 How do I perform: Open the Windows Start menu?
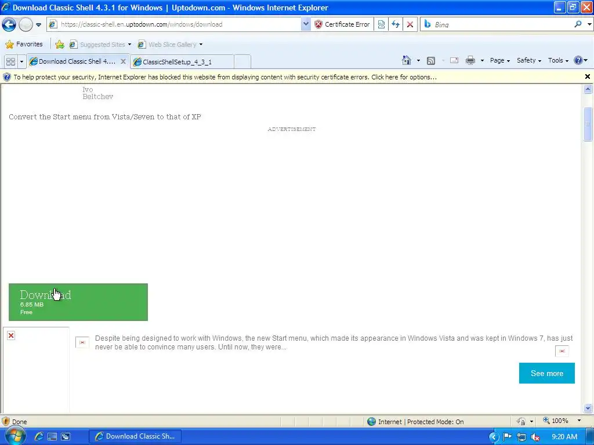click(15, 436)
